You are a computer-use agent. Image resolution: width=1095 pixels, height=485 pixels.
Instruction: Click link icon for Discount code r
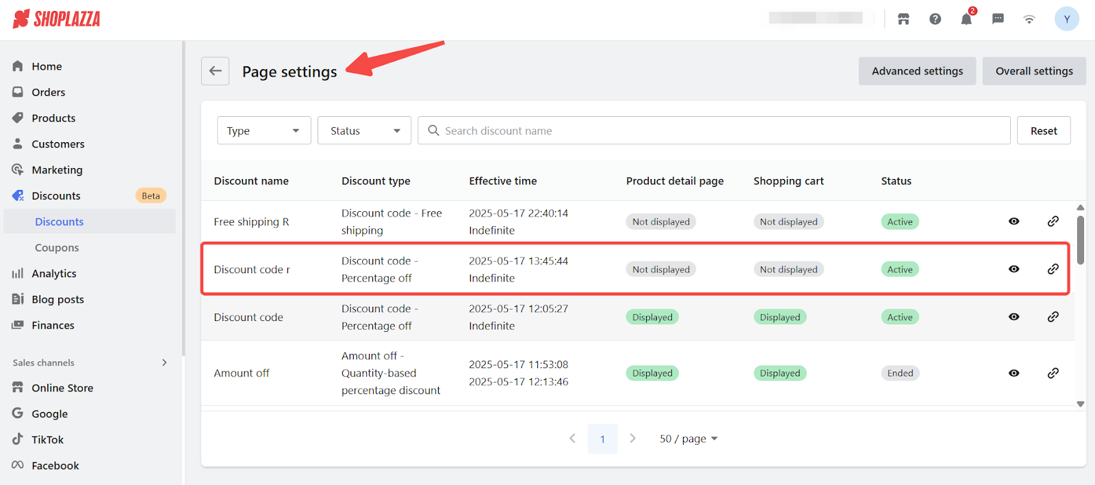[x=1053, y=269]
